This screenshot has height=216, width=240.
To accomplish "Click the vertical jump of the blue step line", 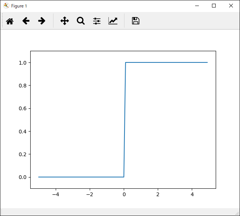I will (125, 120).
